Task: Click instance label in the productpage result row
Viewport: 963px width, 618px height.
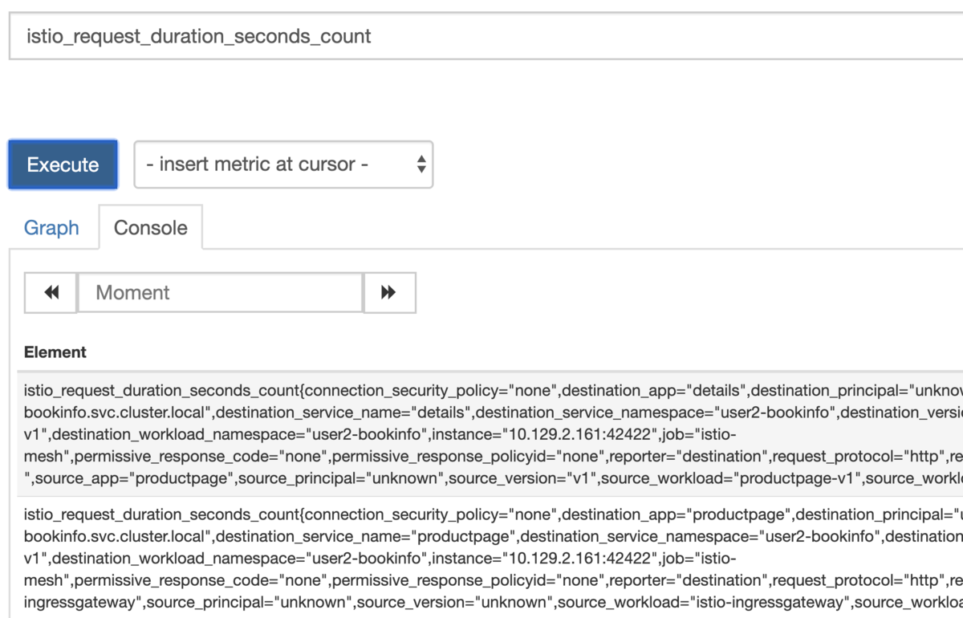Action: coord(544,558)
